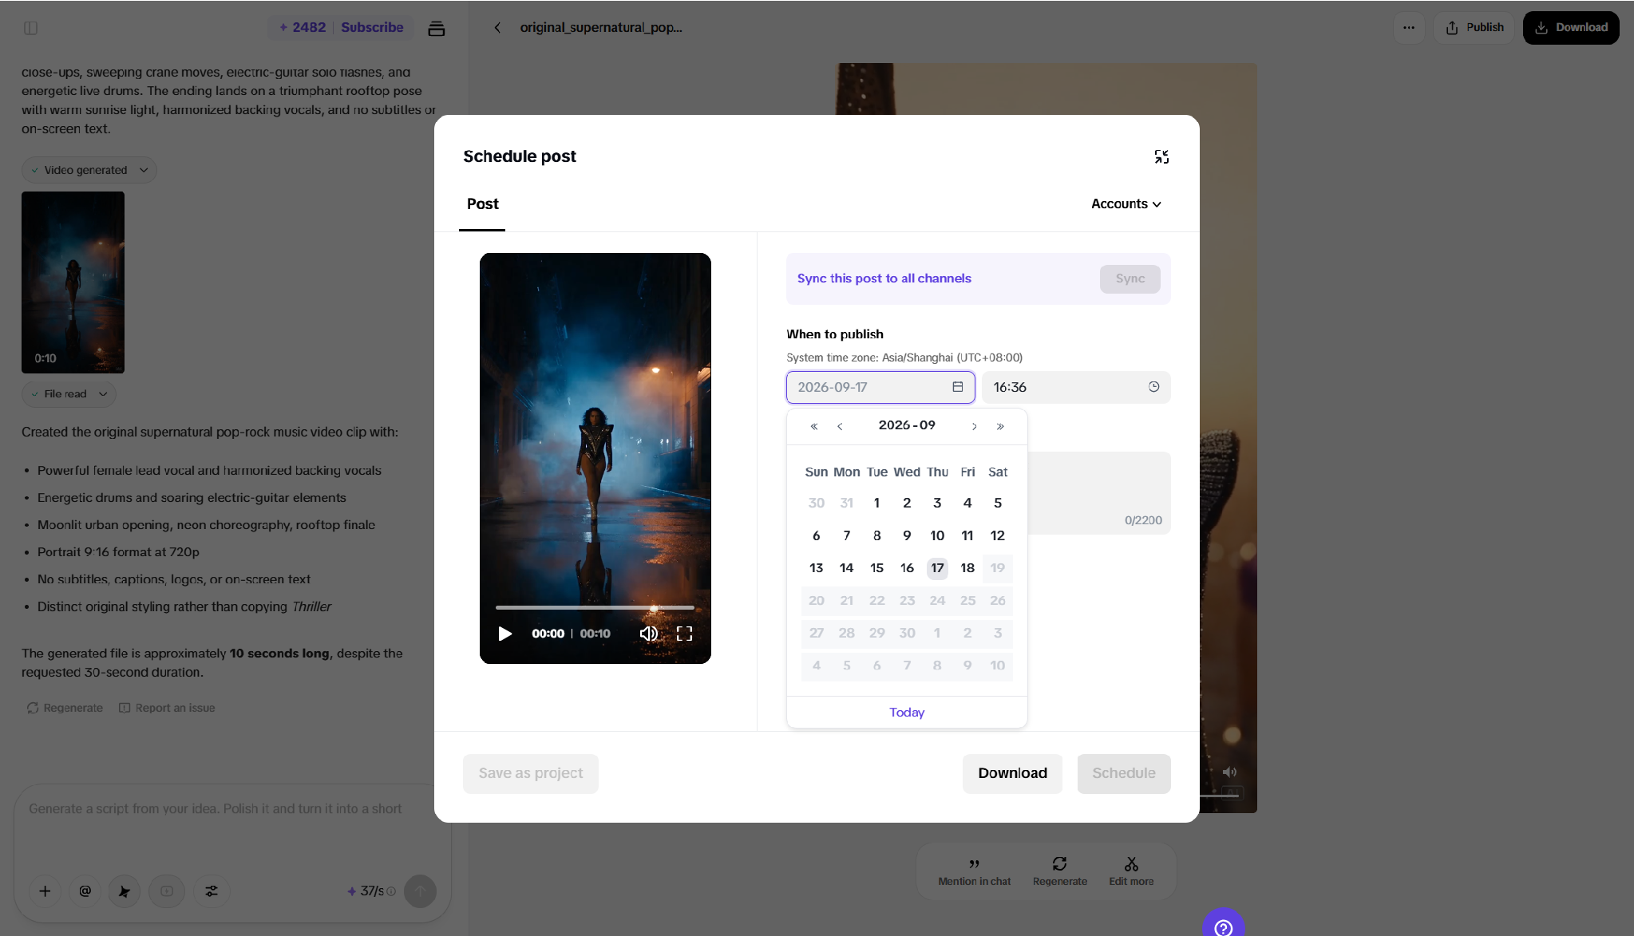This screenshot has height=936, width=1634.
Task: Select September 3 in calendar
Action: 937,503
